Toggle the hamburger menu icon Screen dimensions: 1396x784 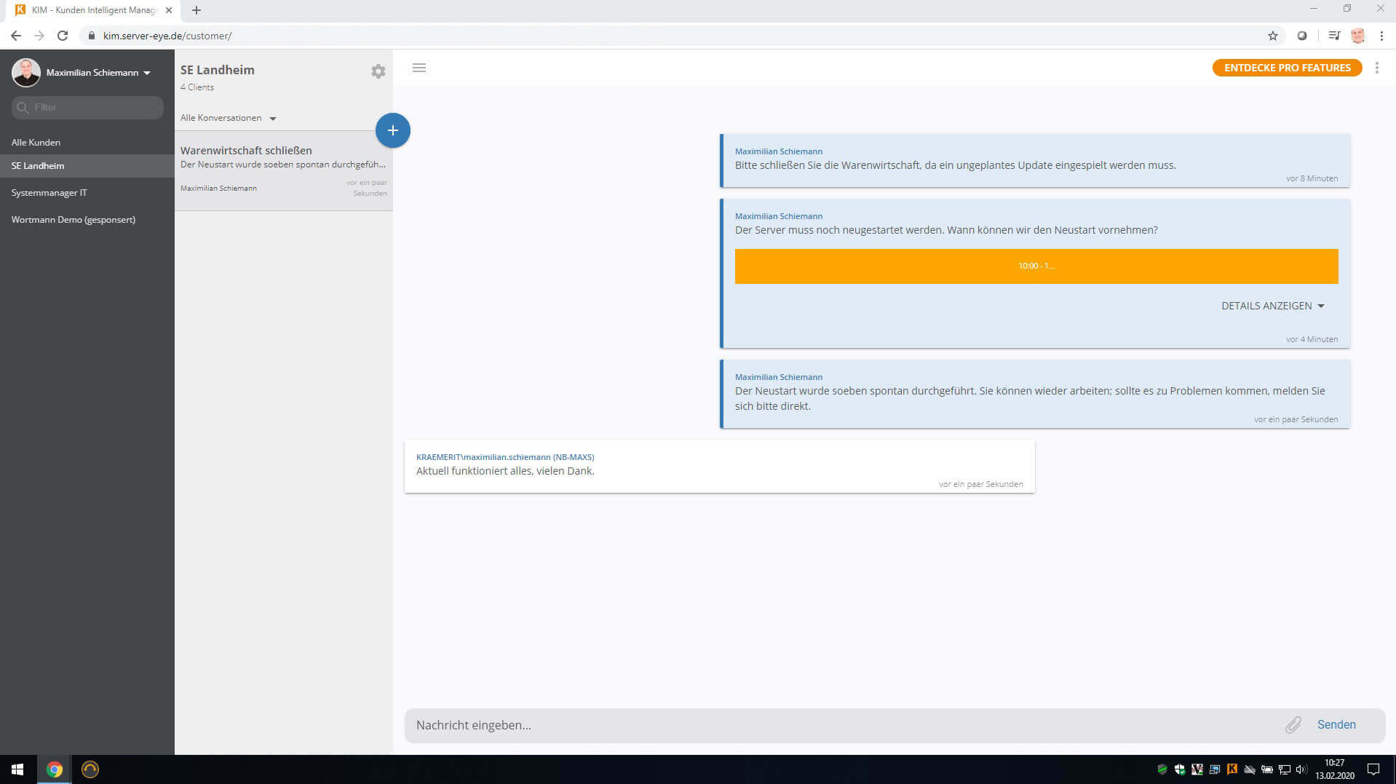click(419, 68)
